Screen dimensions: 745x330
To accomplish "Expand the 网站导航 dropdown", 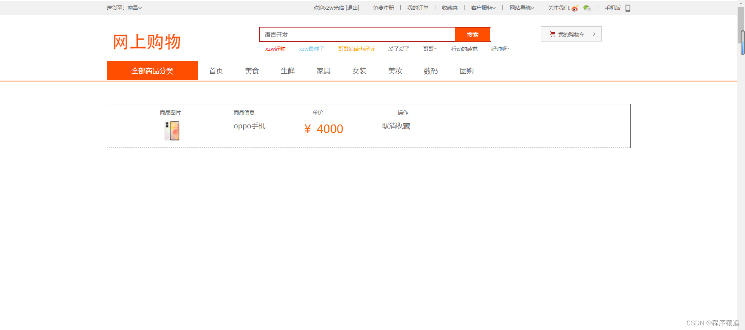I will click(522, 8).
